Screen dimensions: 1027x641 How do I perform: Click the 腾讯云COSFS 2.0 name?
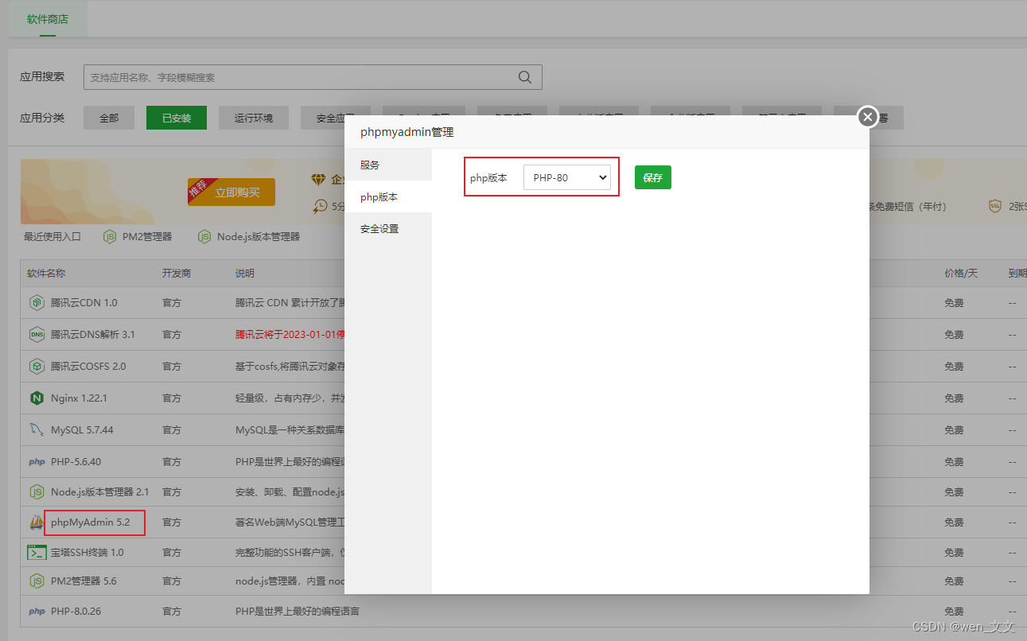[x=88, y=366]
